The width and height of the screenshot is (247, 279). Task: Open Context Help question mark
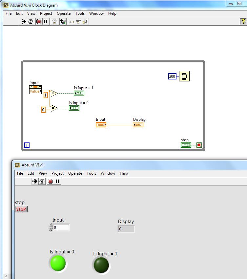243,22
